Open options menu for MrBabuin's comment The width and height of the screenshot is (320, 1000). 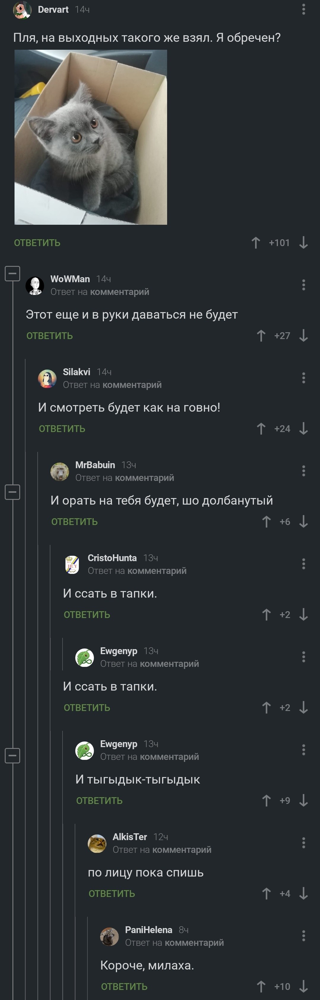[x=304, y=471]
